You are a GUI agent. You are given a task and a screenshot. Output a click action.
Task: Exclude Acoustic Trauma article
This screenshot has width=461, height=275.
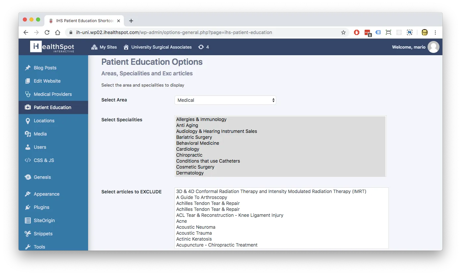pyautogui.click(x=282, y=233)
